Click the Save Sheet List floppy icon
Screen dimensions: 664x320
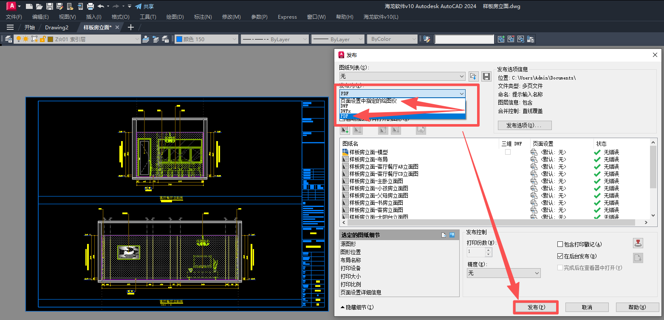tap(486, 76)
